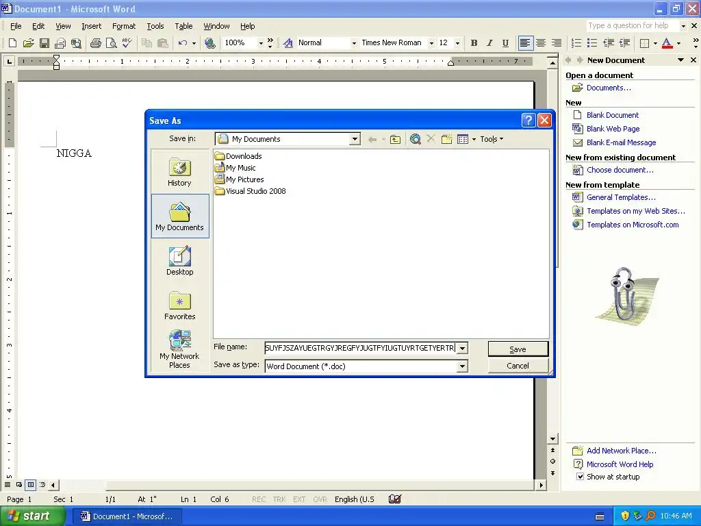Click the Print toolbar icon
This screenshot has height=526, width=701.
[95, 43]
